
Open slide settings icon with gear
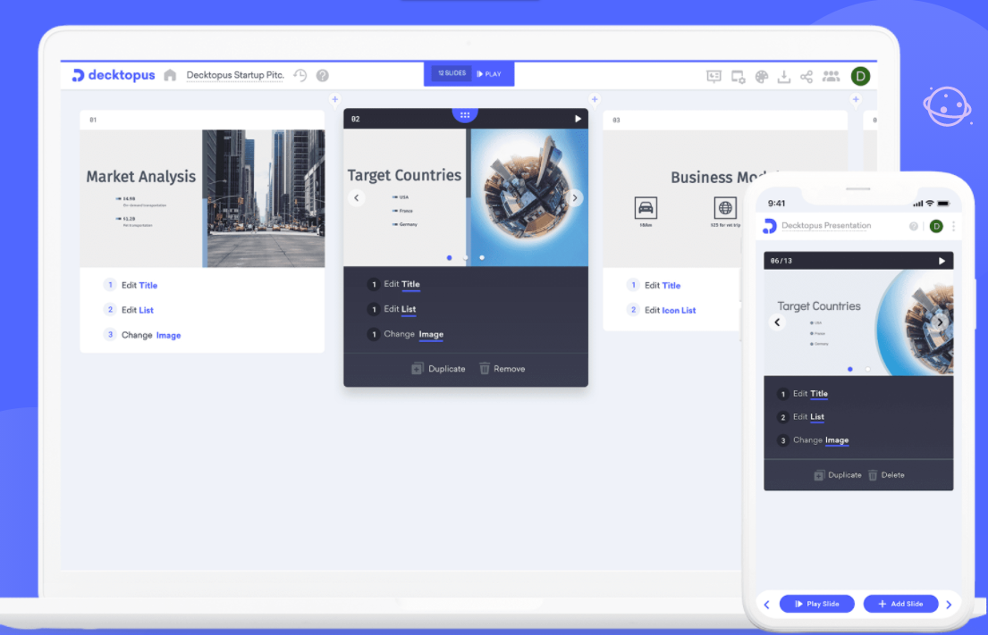[738, 77]
